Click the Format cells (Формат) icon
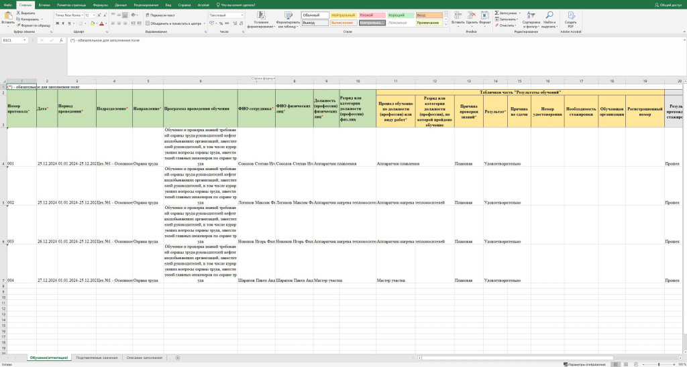 tap(484, 15)
